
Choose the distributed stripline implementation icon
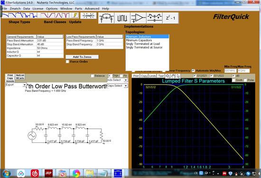tap(122, 18)
